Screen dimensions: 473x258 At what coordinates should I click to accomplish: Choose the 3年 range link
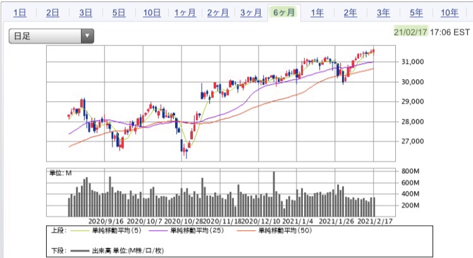(383, 13)
